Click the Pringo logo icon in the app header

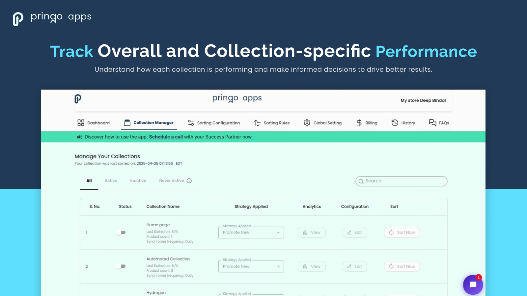click(x=78, y=99)
